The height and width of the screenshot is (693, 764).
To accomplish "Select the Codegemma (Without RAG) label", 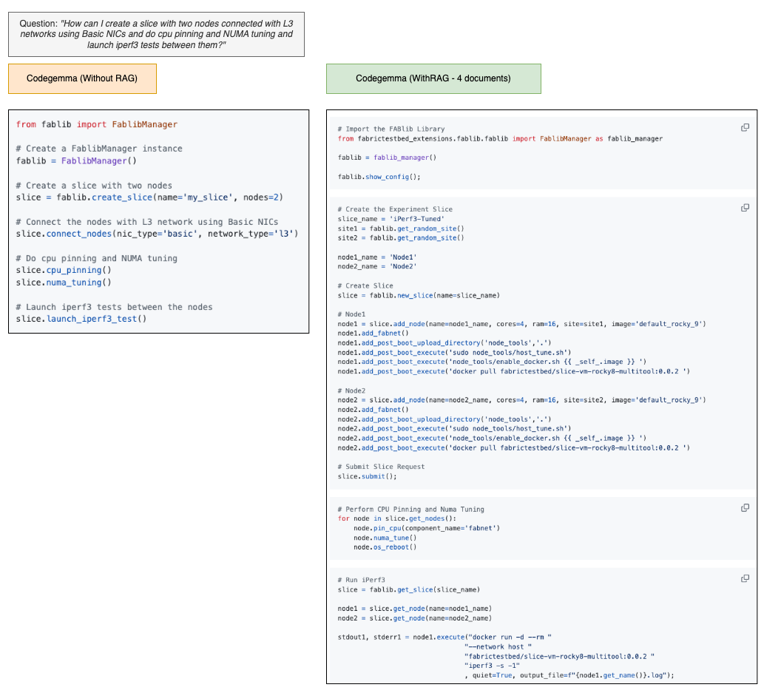I will 82,78.
